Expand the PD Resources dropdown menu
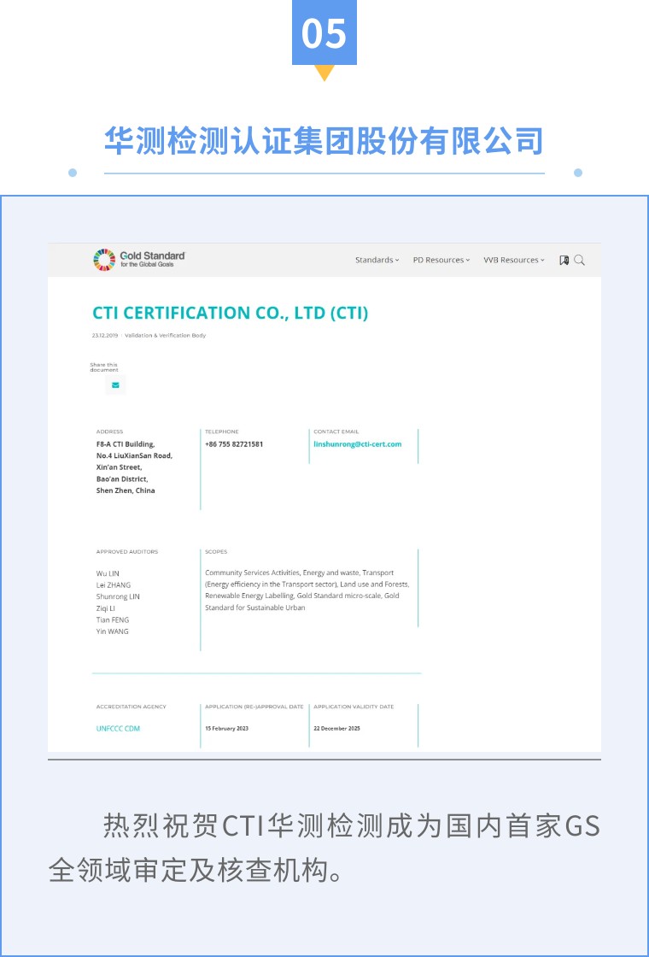This screenshot has height=957, width=649. point(441,260)
